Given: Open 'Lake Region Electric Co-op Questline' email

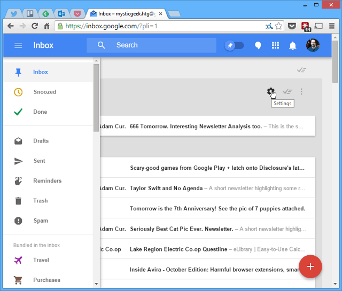Looking at the screenshot, I should pos(207,249).
